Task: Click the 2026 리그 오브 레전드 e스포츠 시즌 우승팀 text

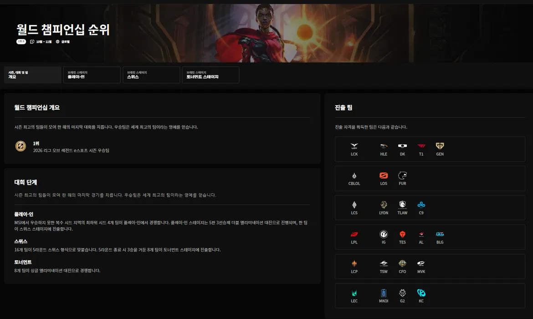Action: pos(71,151)
